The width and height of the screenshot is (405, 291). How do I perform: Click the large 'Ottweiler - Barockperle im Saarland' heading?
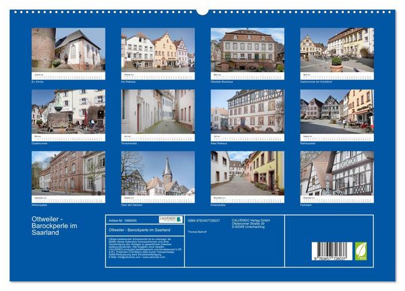point(54,226)
